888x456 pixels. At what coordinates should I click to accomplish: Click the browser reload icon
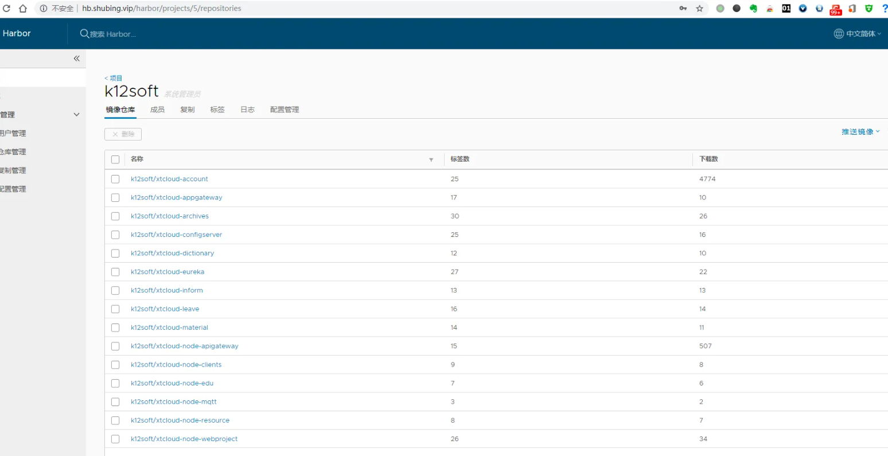(x=7, y=9)
